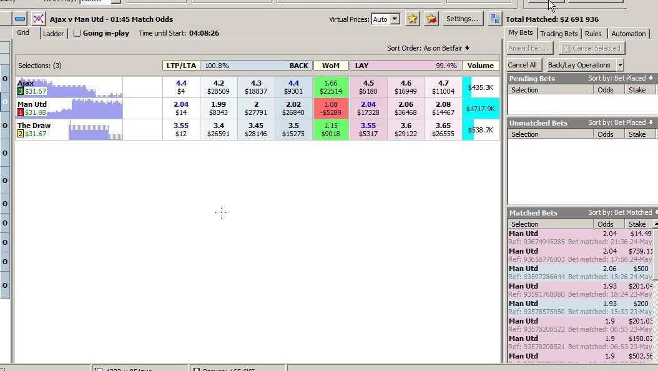Change Unmatched Bets sort by Bet Placed
The width and height of the screenshot is (658, 371).
tap(621, 122)
